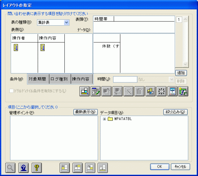The height and width of the screenshot is (176, 198).
Task: Click sort icon under 操作者 column
Action: pyautogui.click(x=16, y=47)
